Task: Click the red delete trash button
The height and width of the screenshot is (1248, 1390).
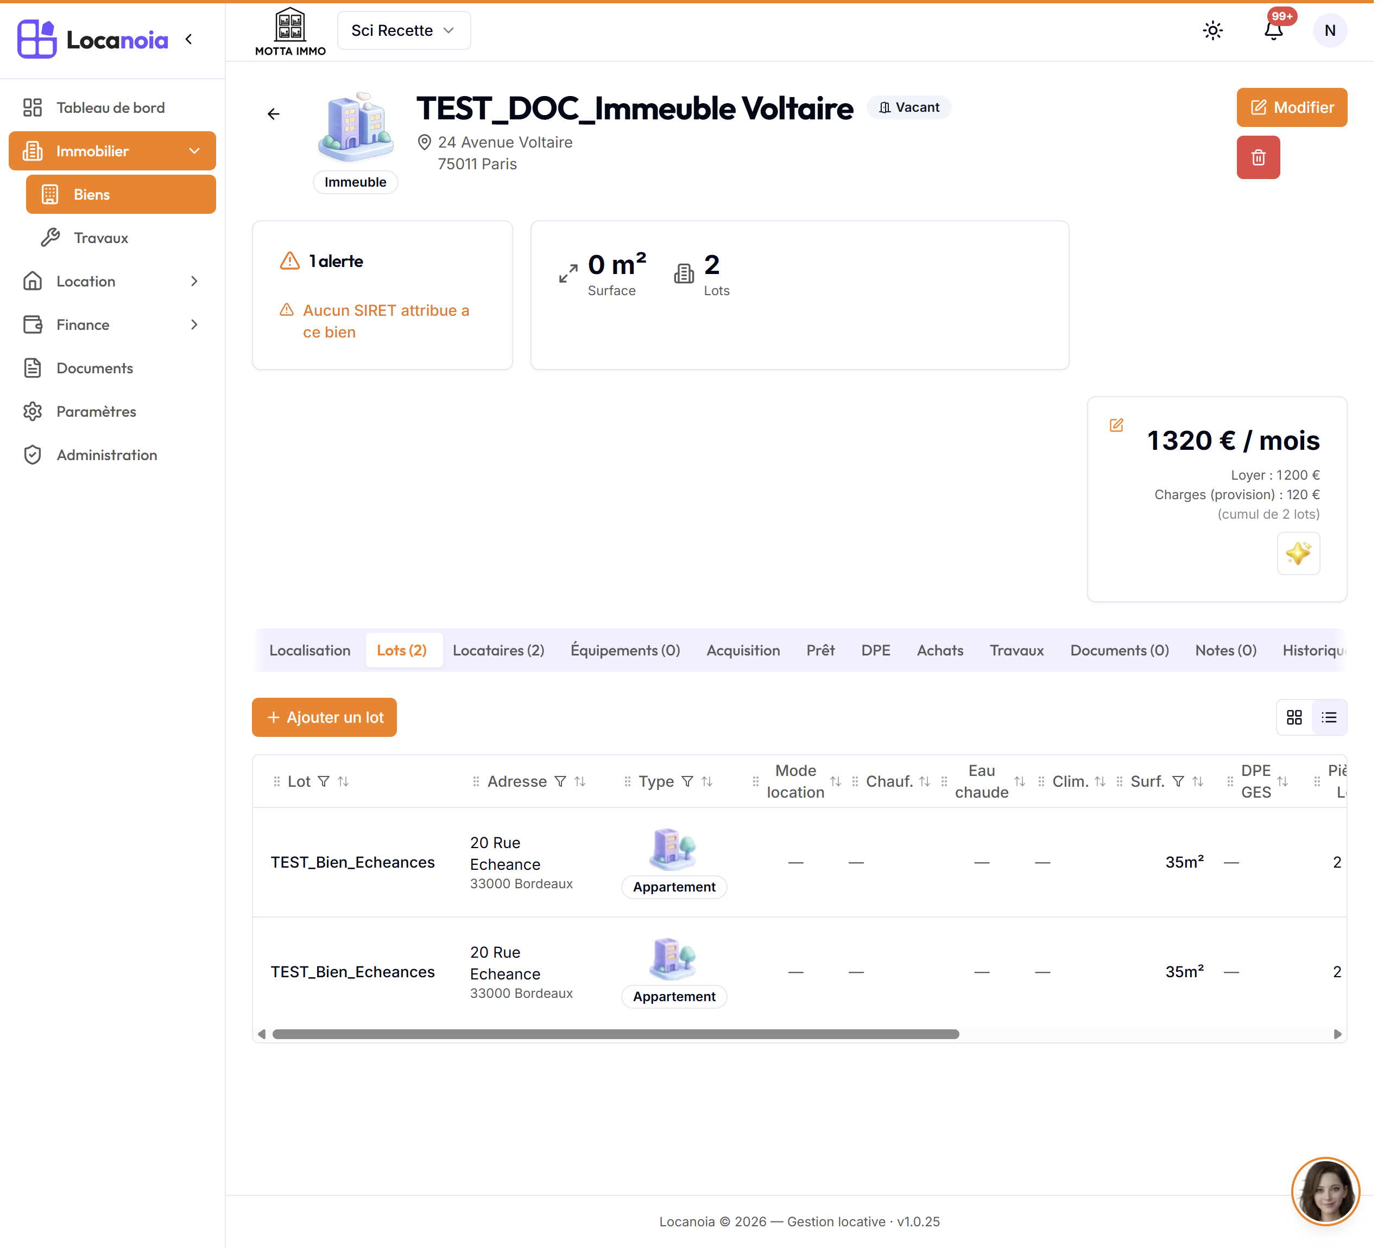Action: pyautogui.click(x=1258, y=157)
